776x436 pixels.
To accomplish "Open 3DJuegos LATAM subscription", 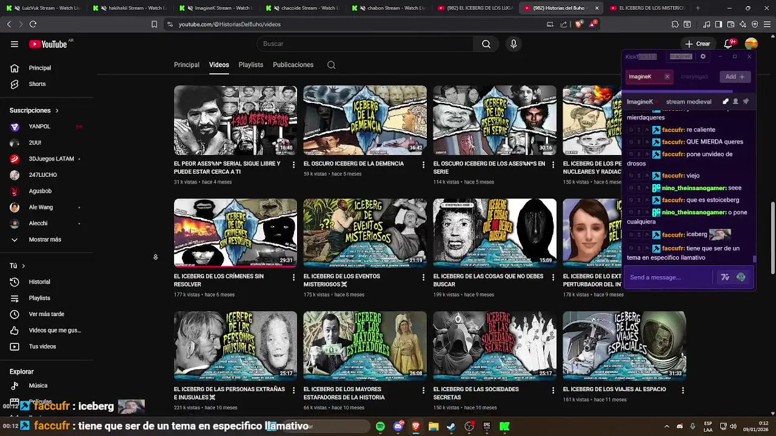I will [51, 159].
